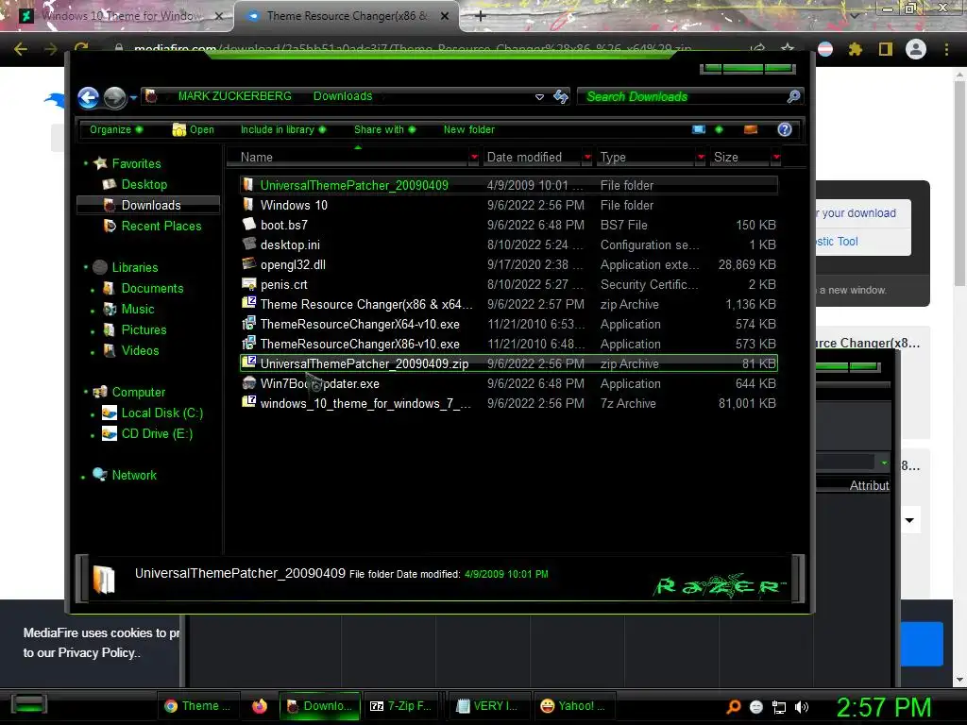Open the Chrome three-dot menu
Screen dimensions: 967x725
tap(946, 49)
